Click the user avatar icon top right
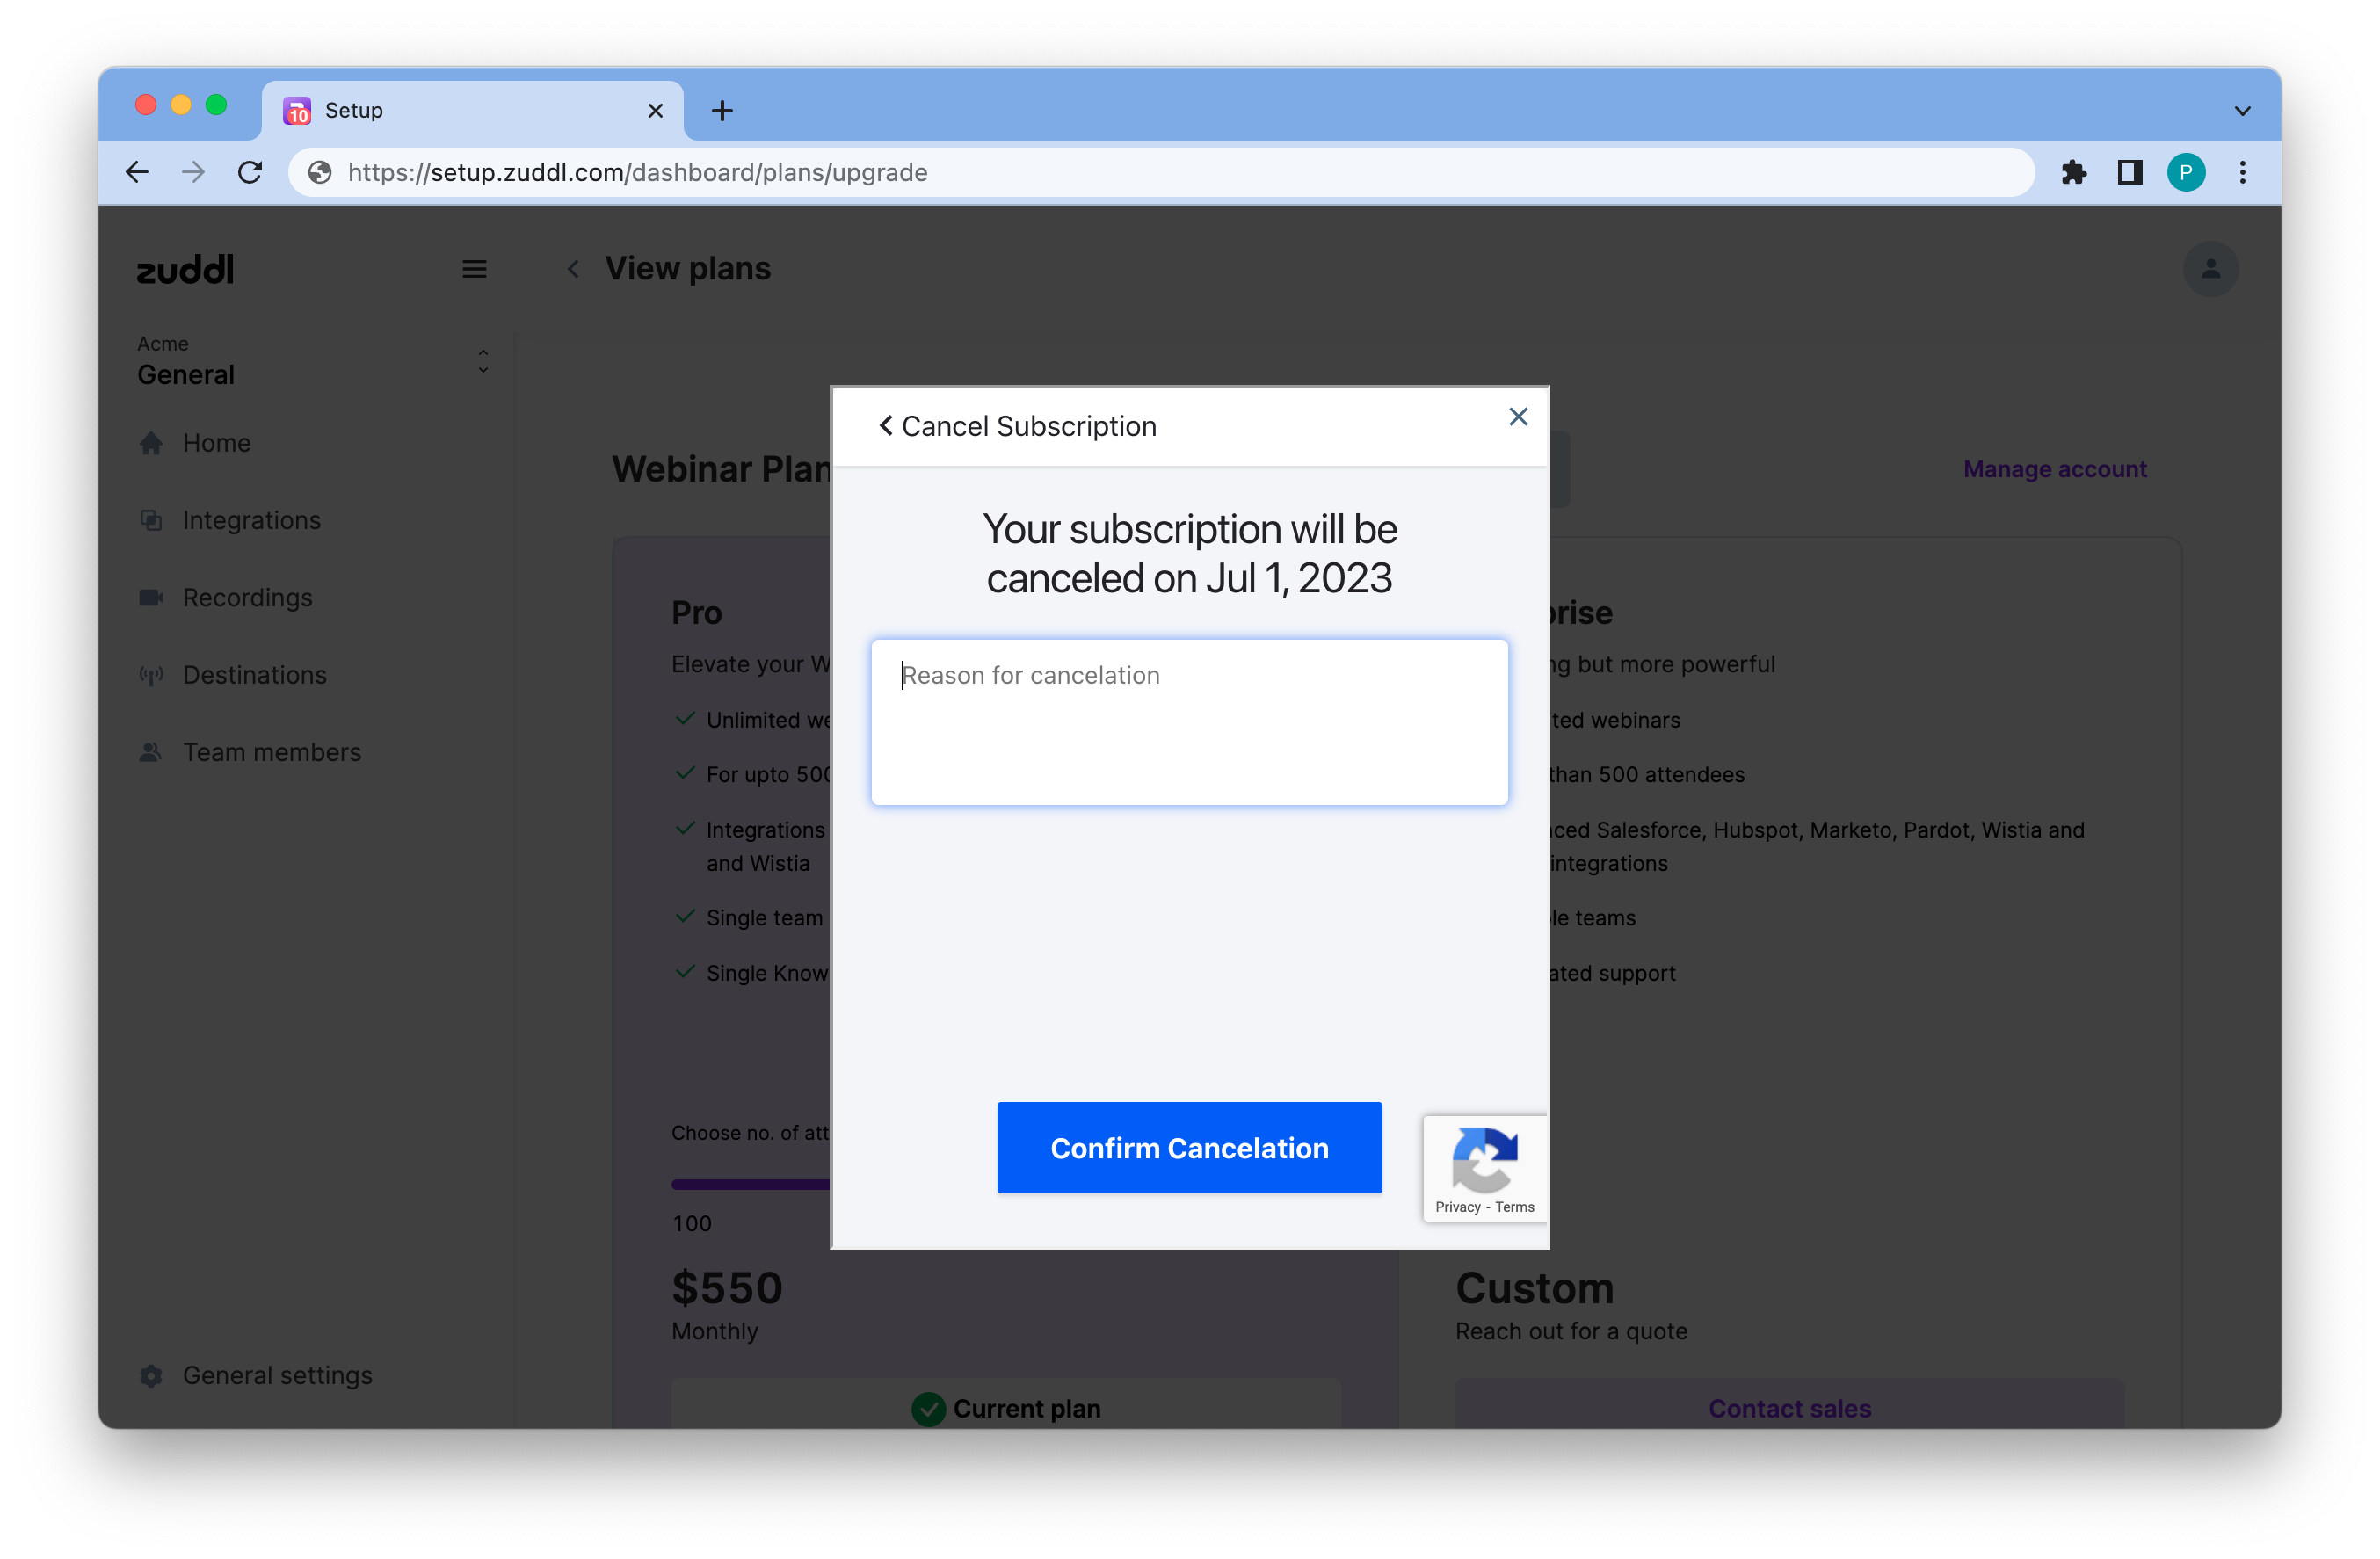 (x=2210, y=269)
